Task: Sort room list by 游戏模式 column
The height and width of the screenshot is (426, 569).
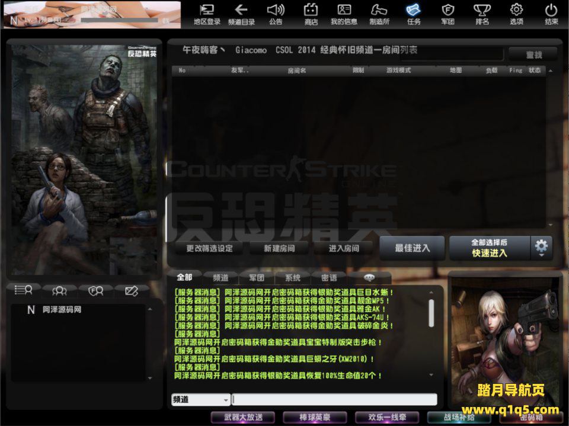Action: tap(398, 71)
